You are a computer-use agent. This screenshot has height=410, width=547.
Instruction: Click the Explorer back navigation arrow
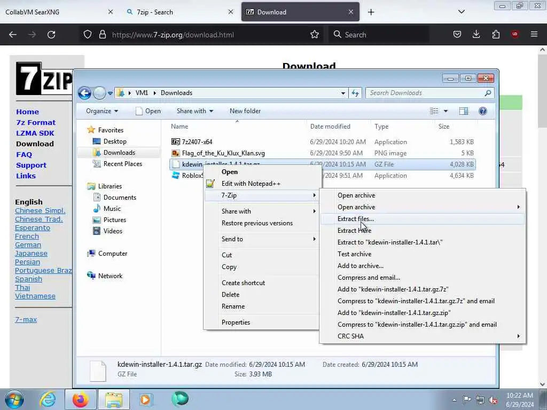pyautogui.click(x=84, y=93)
